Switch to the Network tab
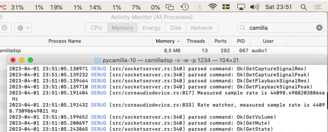 (x=202, y=28)
